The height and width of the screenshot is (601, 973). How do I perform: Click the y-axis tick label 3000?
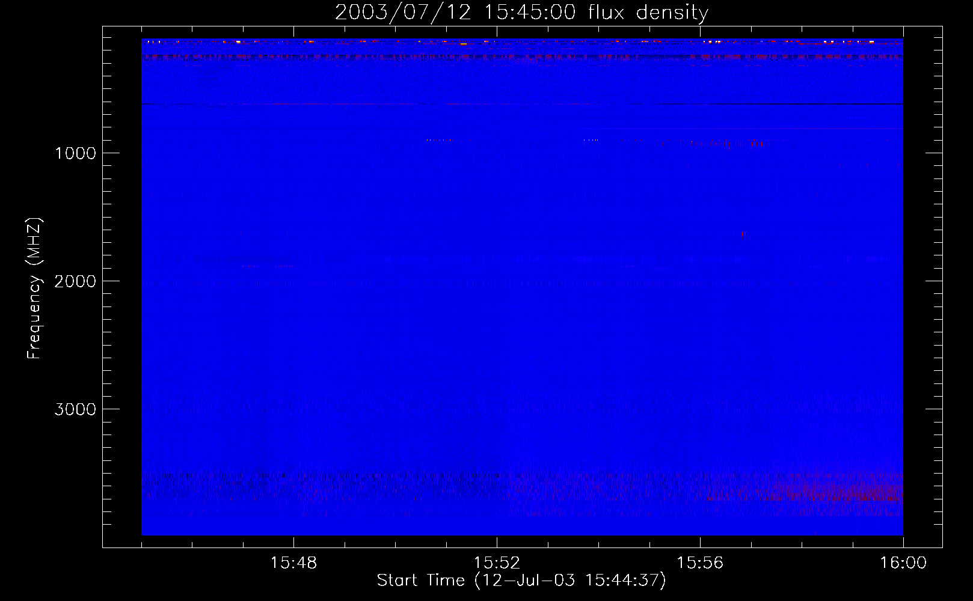point(75,409)
